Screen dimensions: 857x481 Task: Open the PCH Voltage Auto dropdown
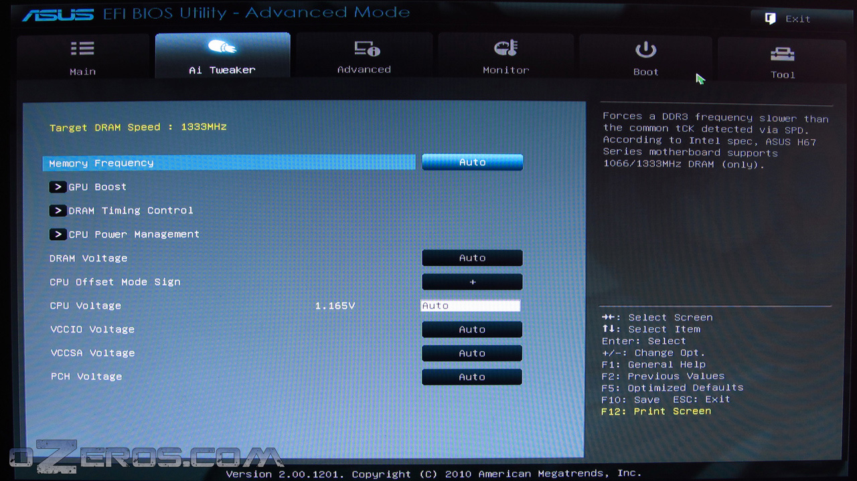pyautogui.click(x=472, y=377)
